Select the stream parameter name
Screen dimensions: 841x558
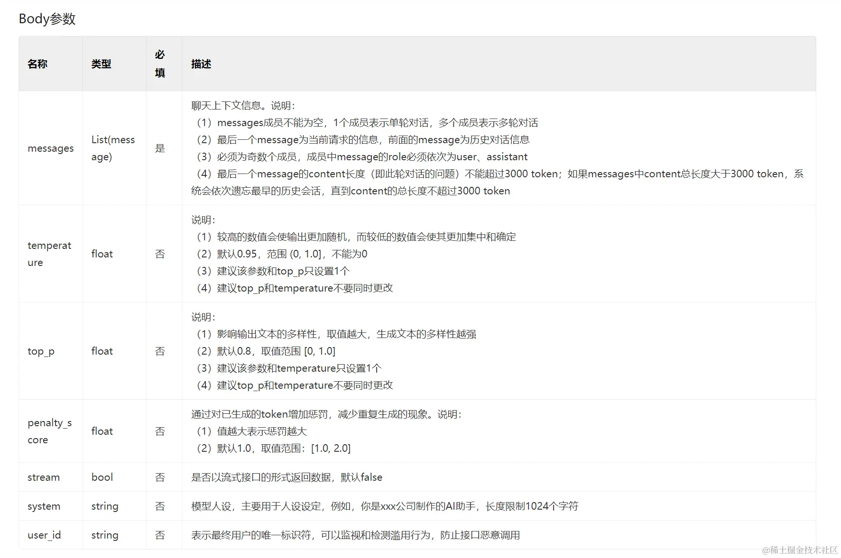click(43, 477)
